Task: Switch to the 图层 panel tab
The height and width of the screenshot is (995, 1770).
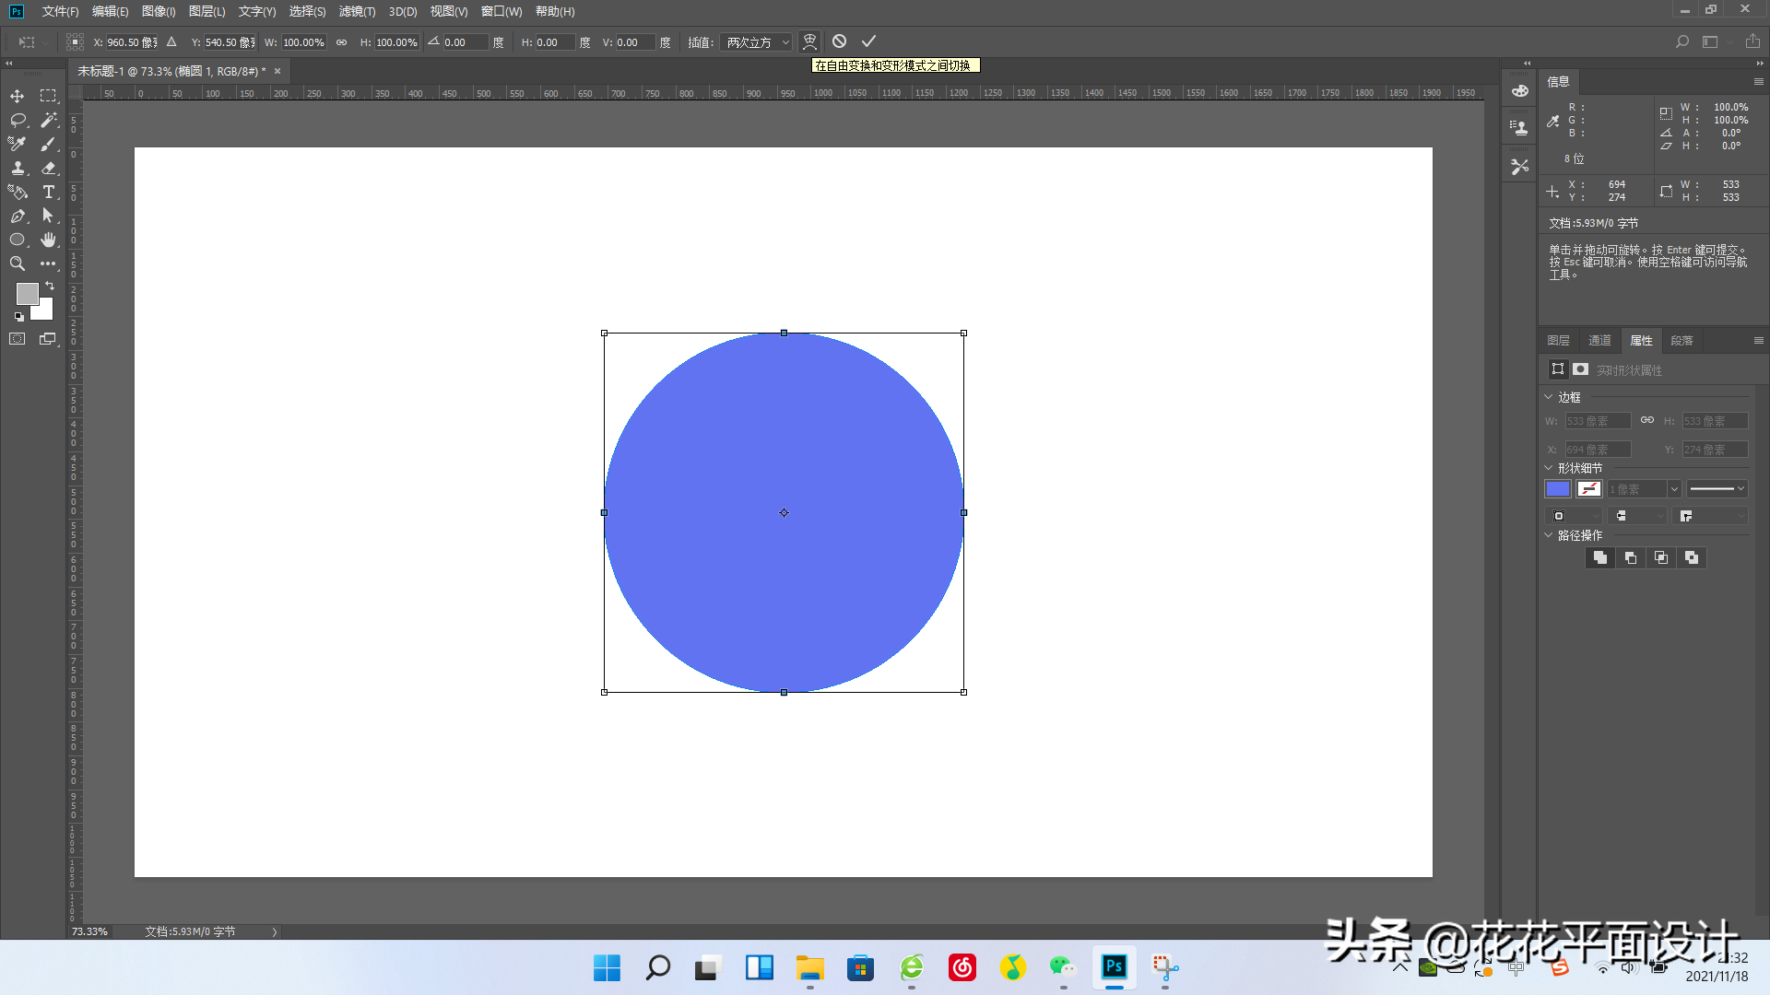Action: point(1558,341)
